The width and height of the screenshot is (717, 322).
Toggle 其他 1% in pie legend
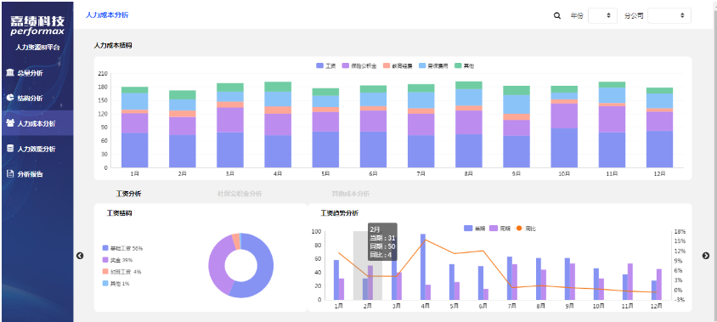116,284
